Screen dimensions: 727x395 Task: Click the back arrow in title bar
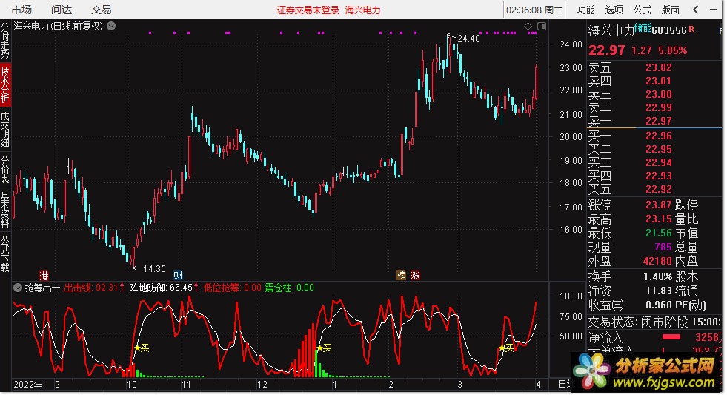pos(695,10)
